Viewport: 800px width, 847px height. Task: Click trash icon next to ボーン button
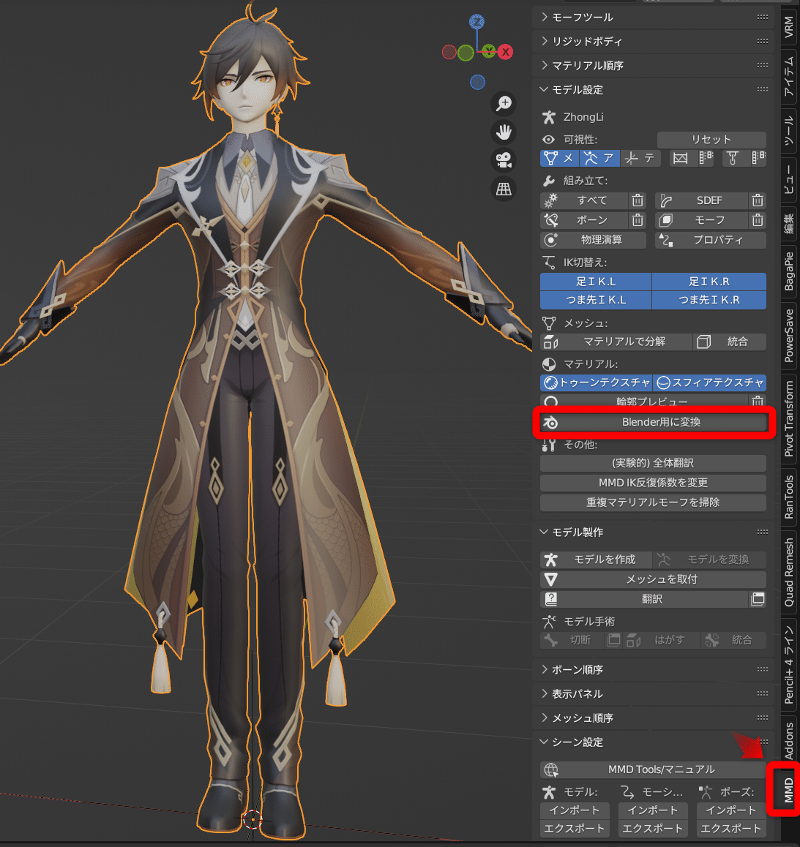(638, 220)
